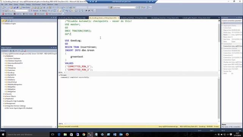
Task: Open the View menu
Action: pyautogui.click(x=11, y=4)
